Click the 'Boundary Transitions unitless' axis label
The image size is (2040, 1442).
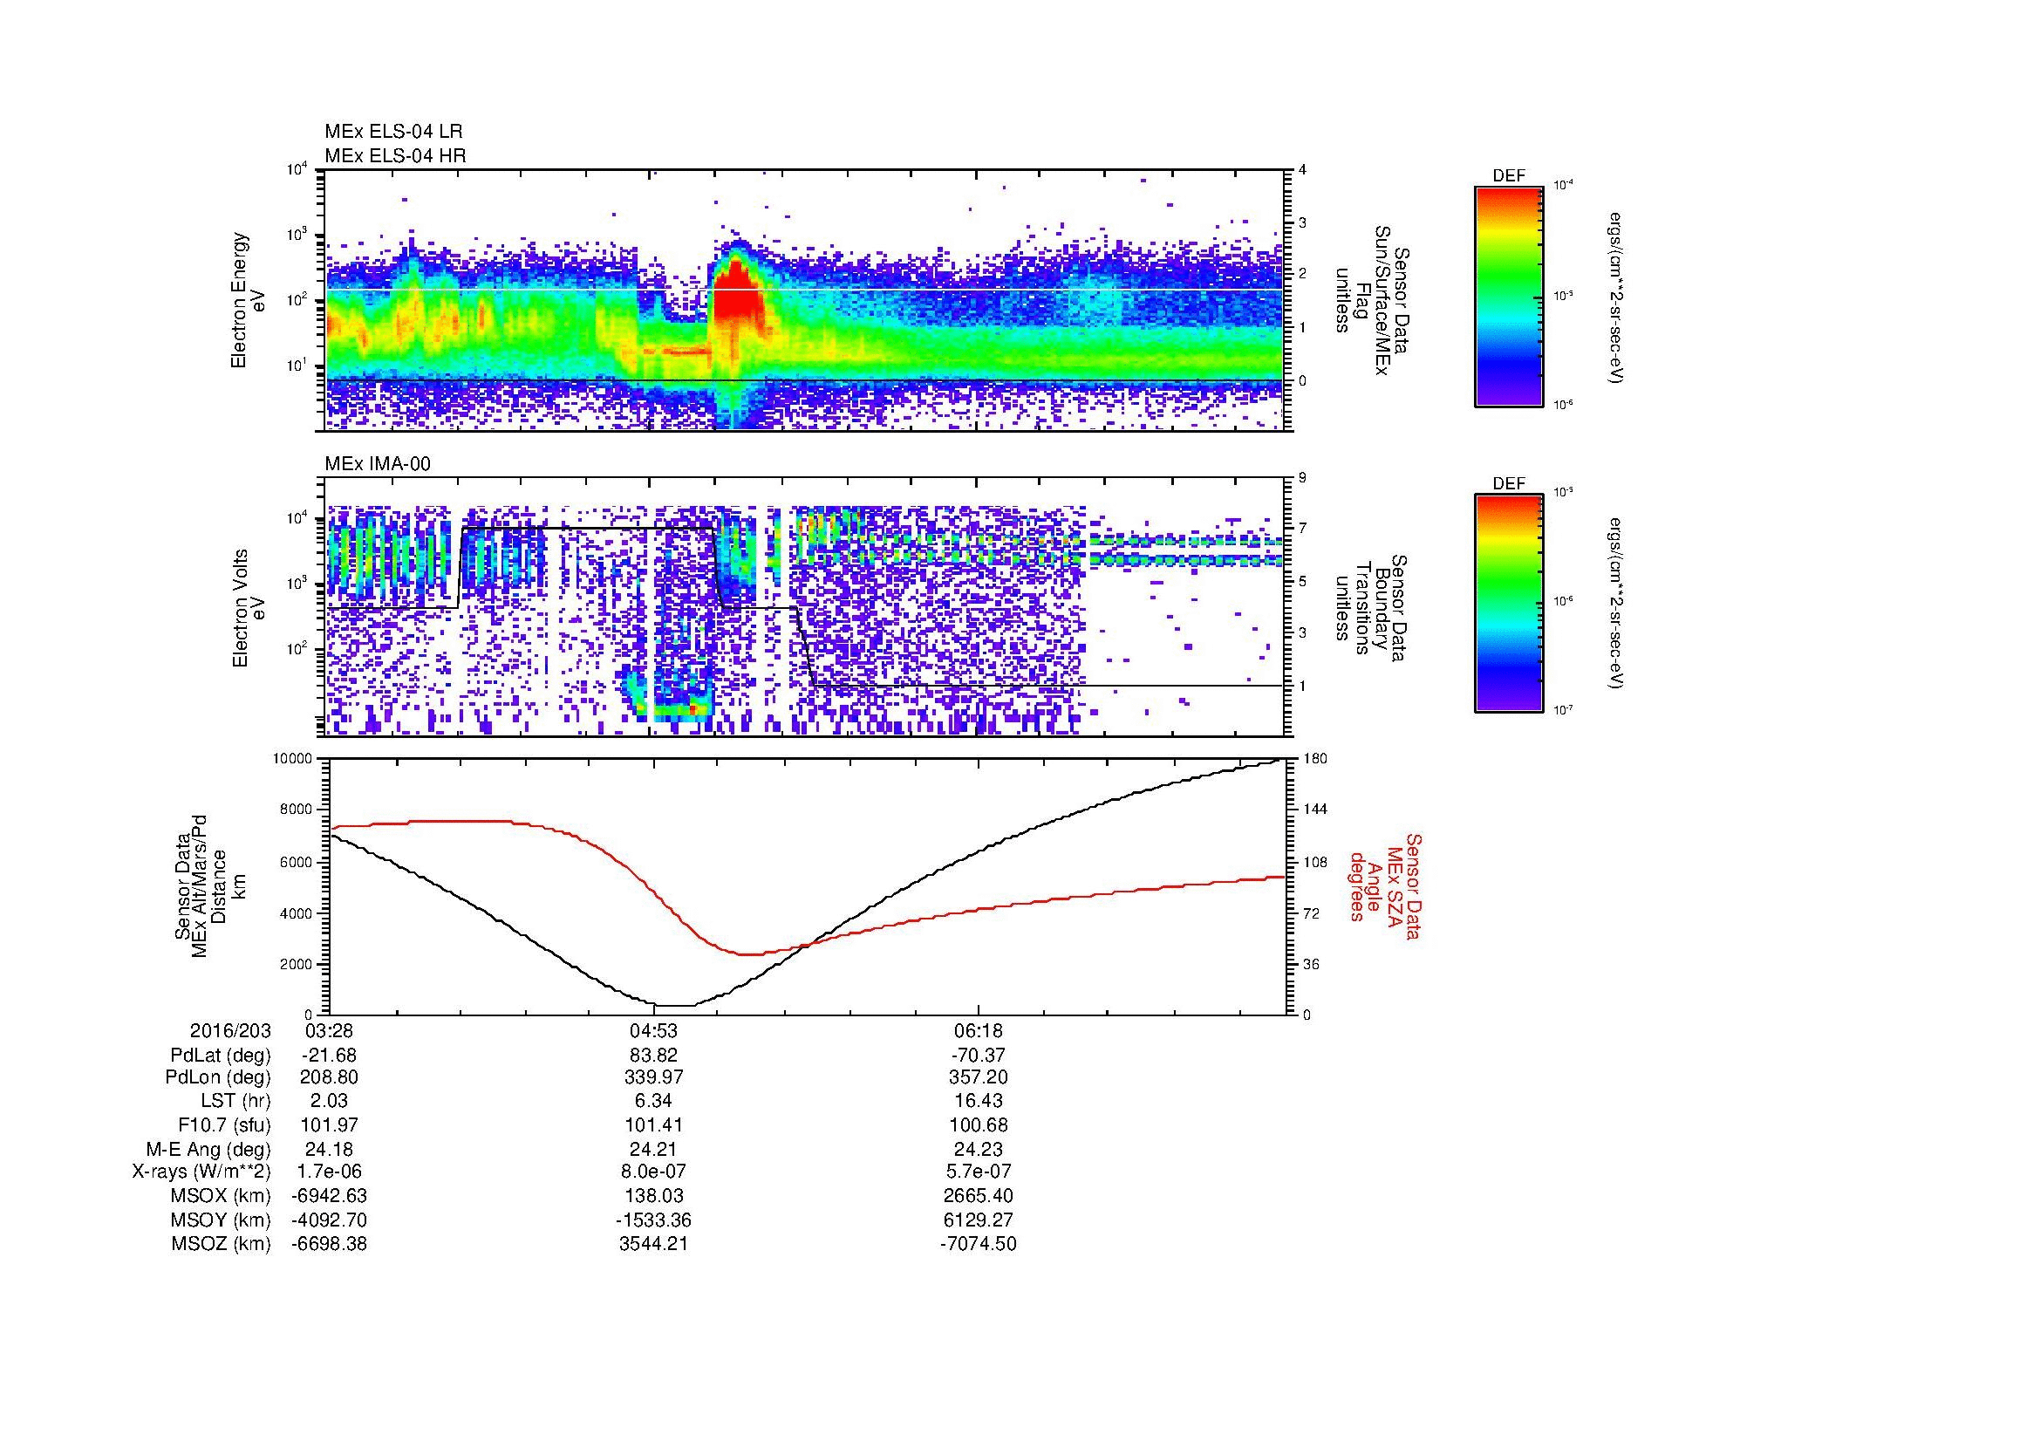1371,609
